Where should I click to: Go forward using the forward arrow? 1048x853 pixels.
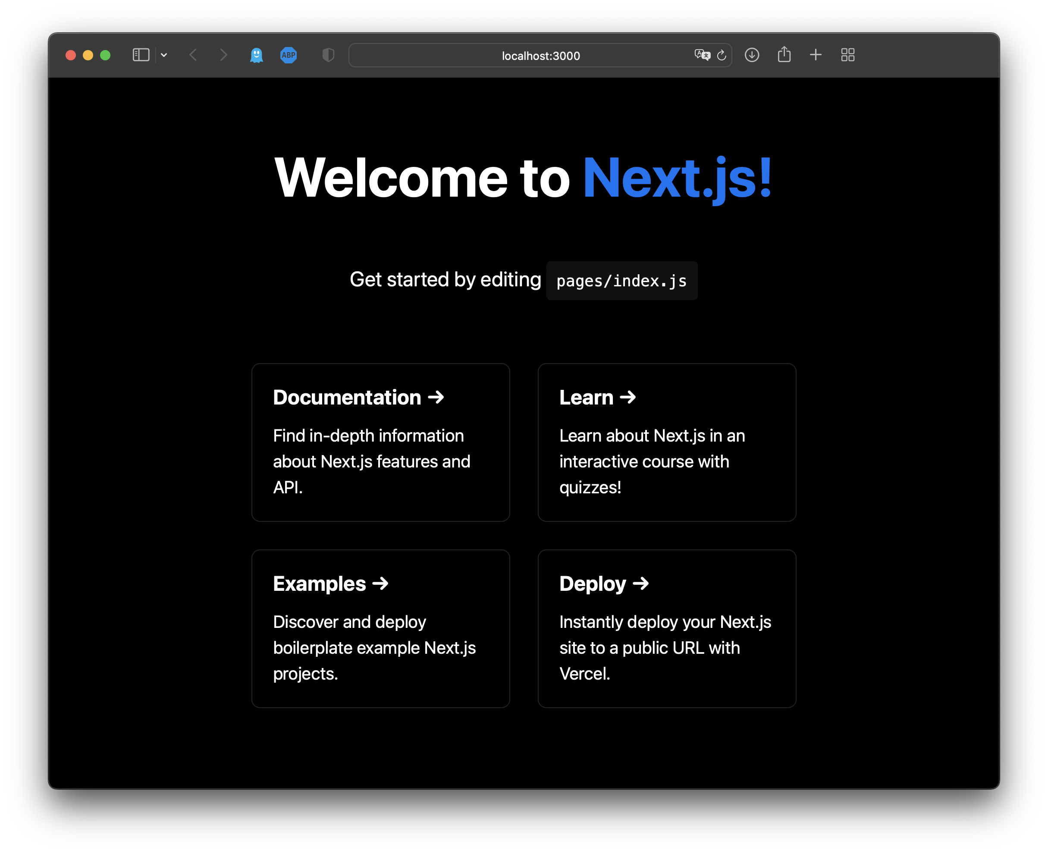223,55
